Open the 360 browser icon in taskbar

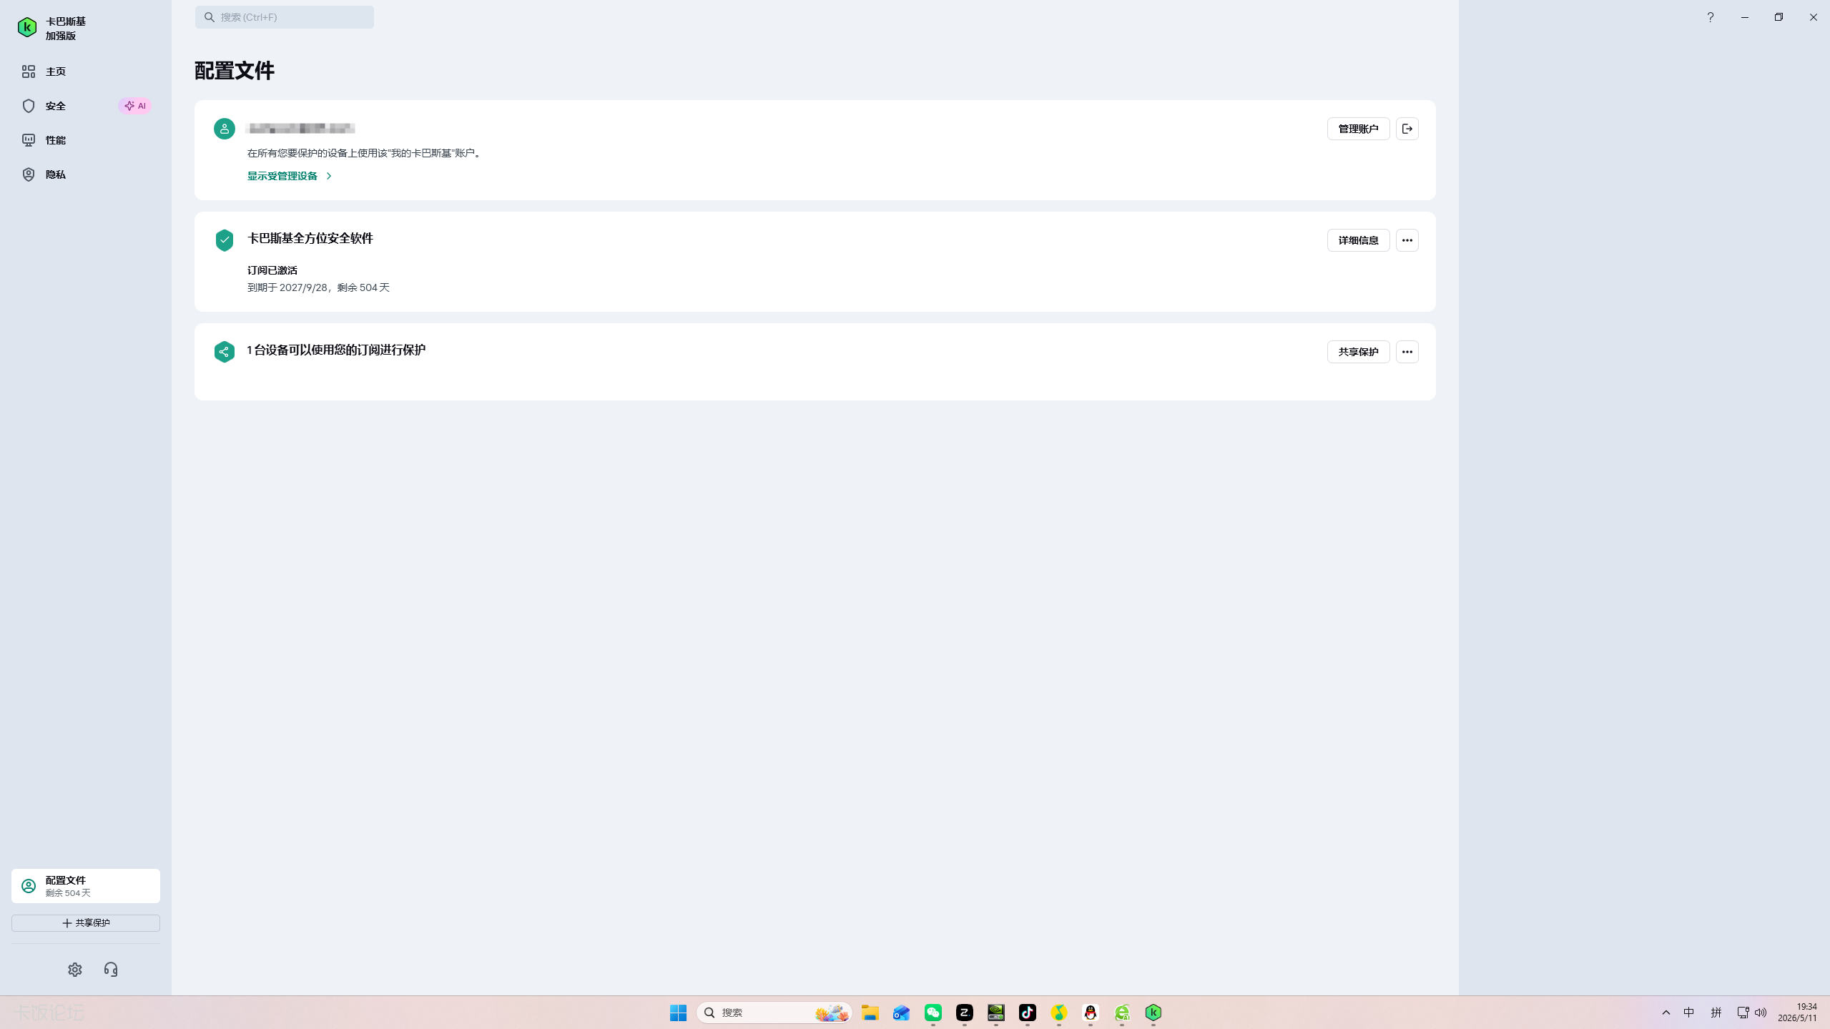[1121, 1013]
